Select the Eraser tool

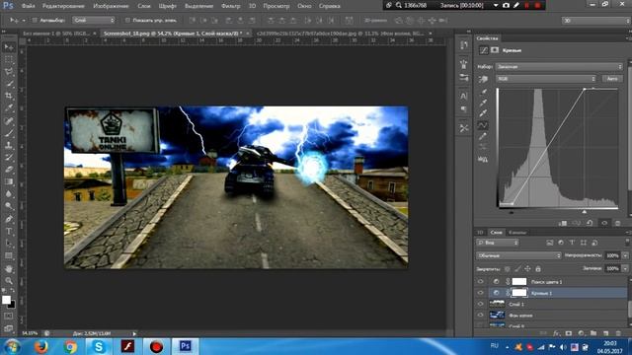click(9, 170)
